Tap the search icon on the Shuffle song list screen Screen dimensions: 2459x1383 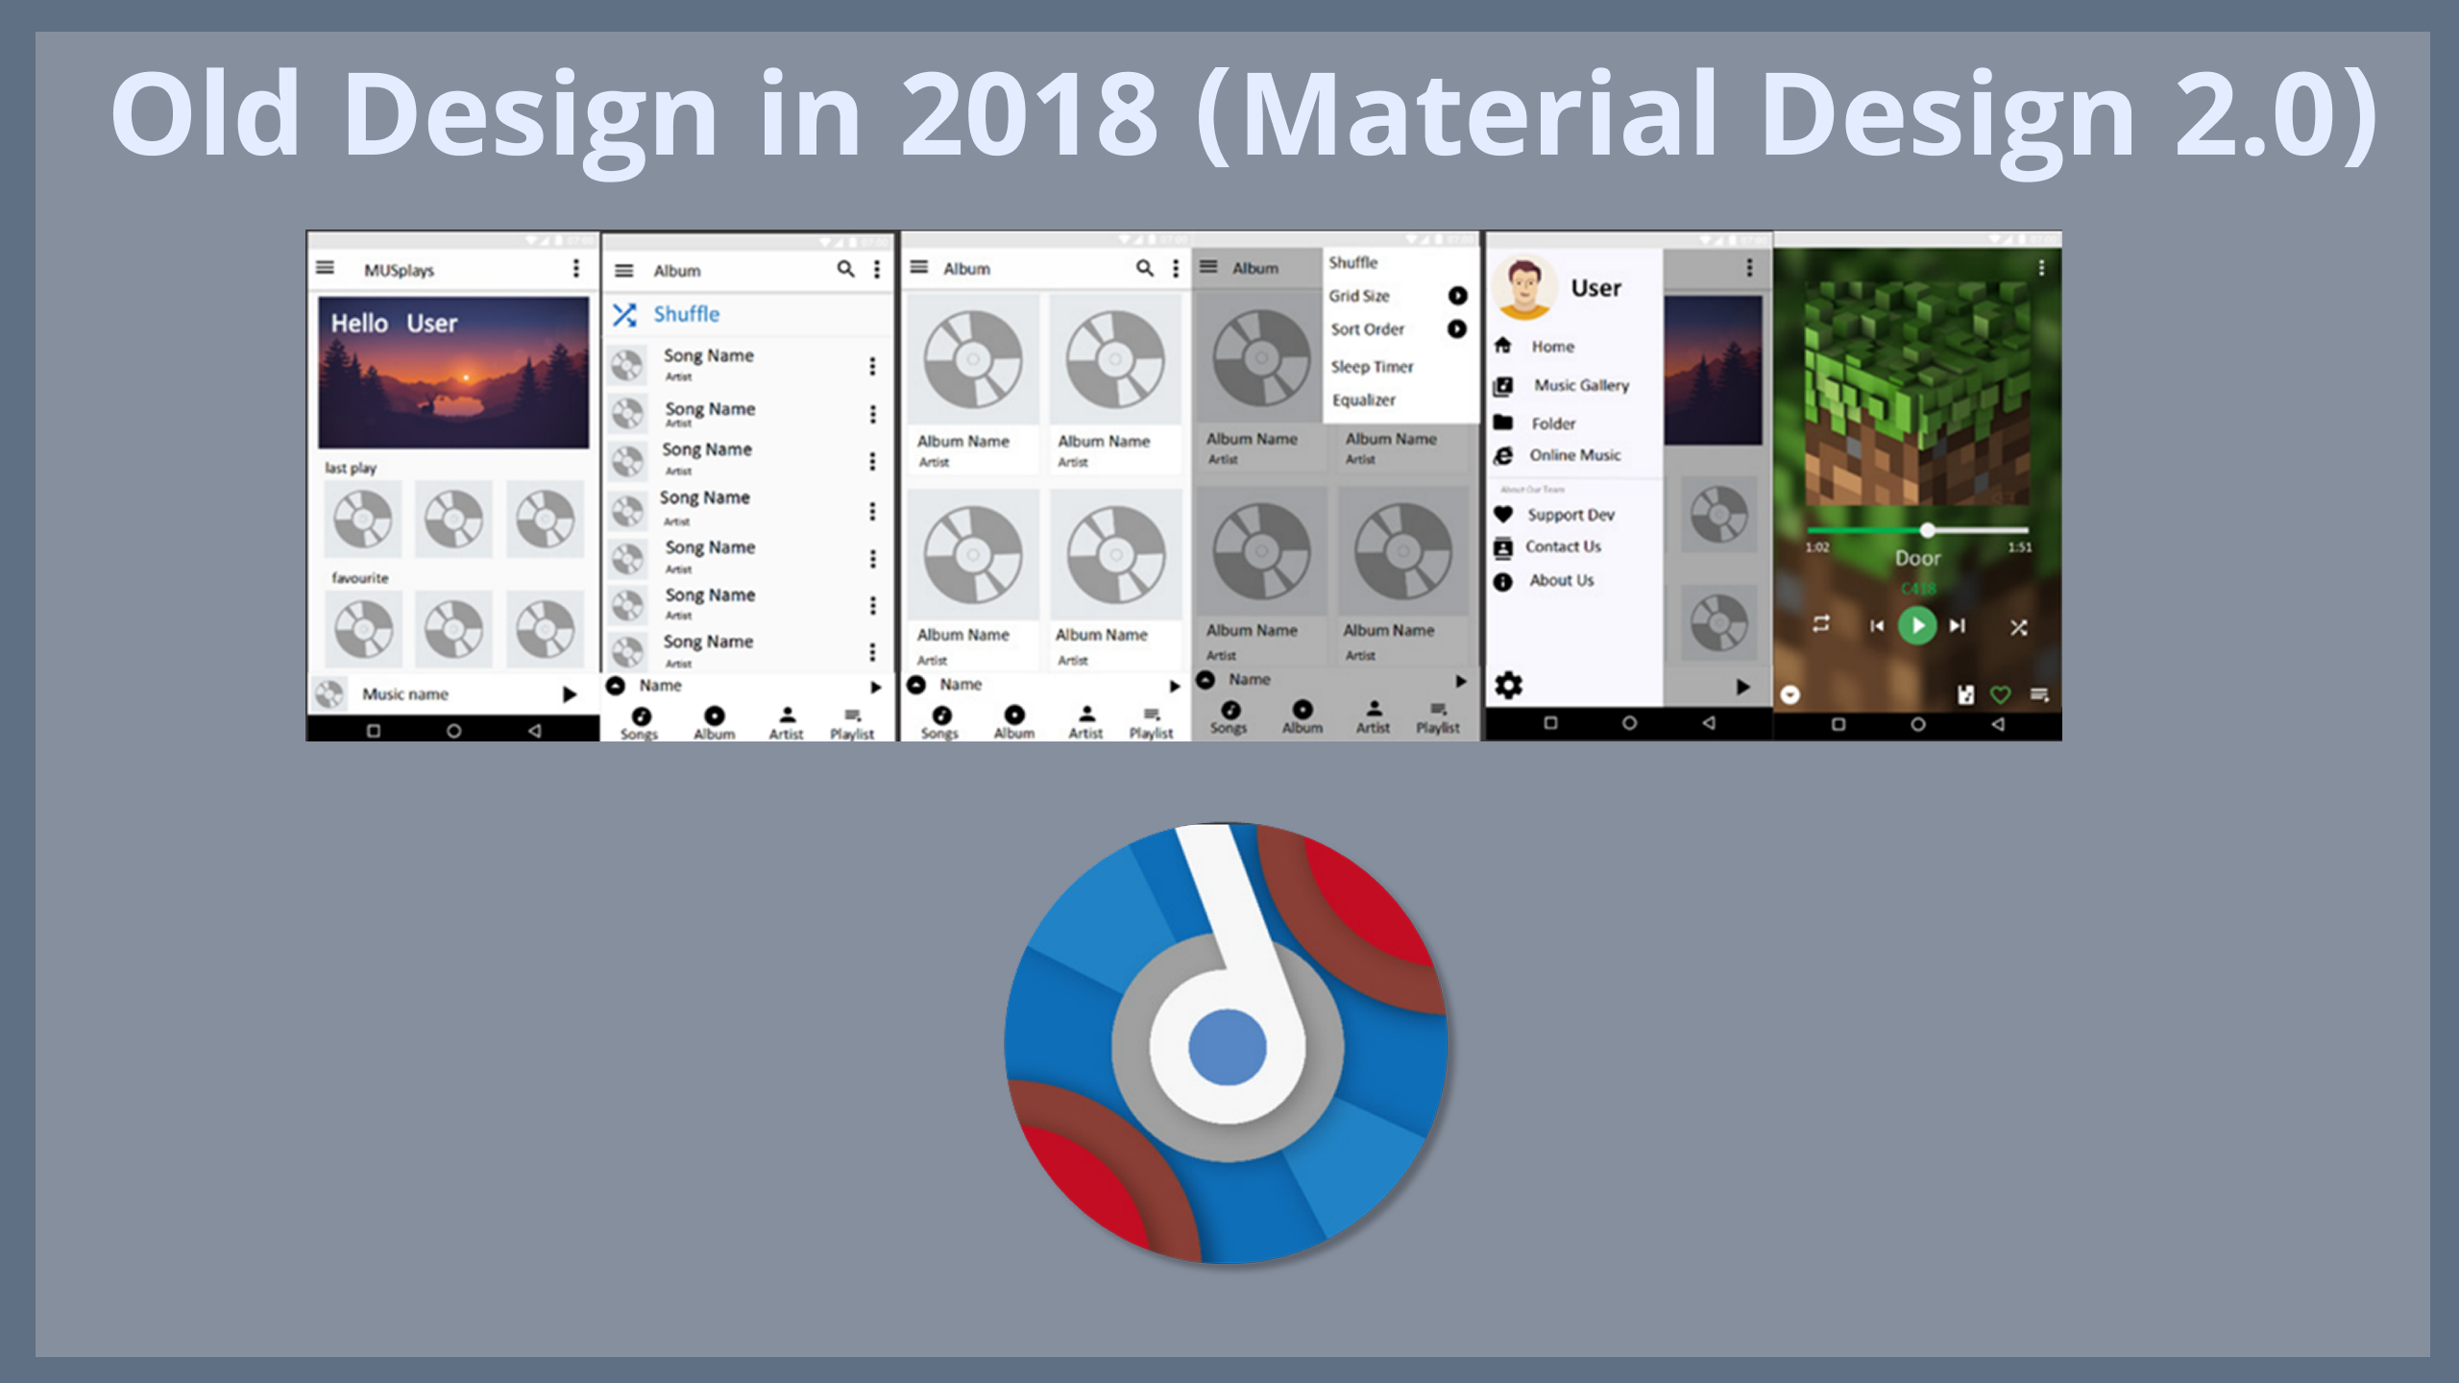(x=845, y=269)
